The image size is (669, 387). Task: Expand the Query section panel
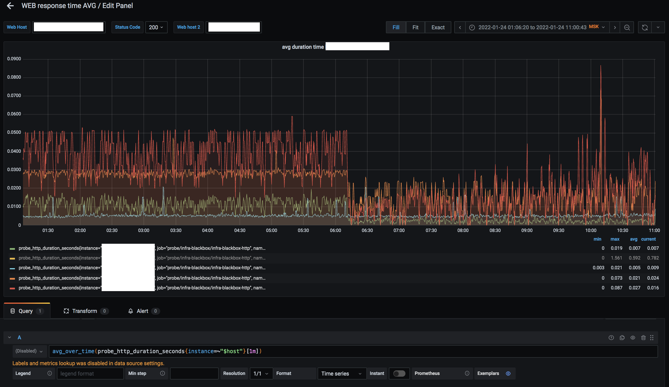tap(9, 337)
